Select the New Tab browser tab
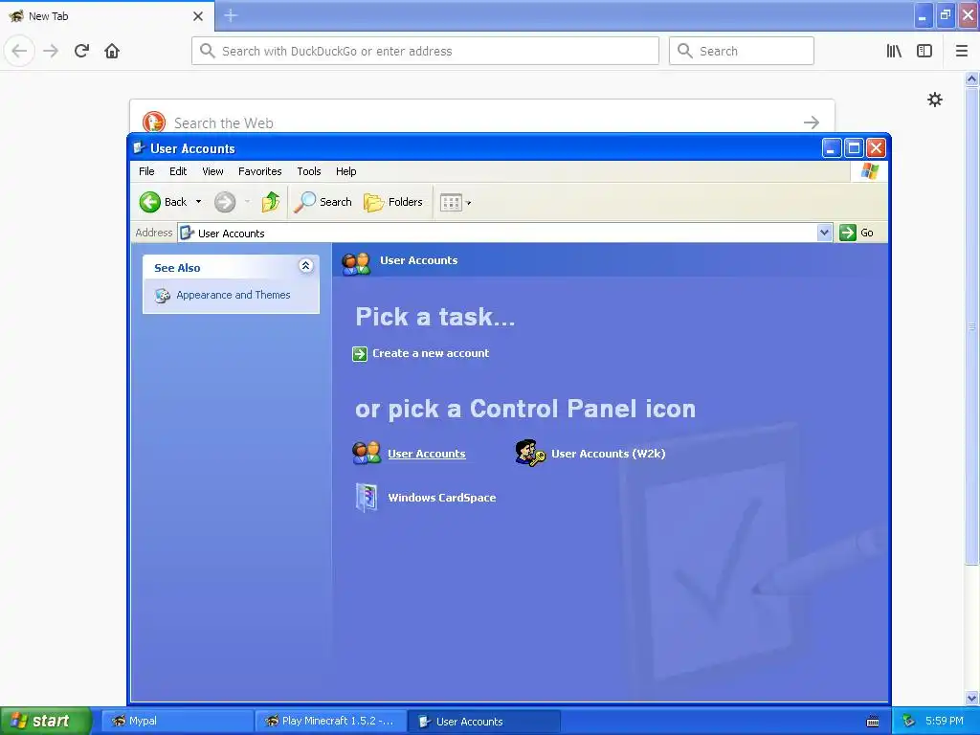Viewport: 980px width, 735px height. 106,16
